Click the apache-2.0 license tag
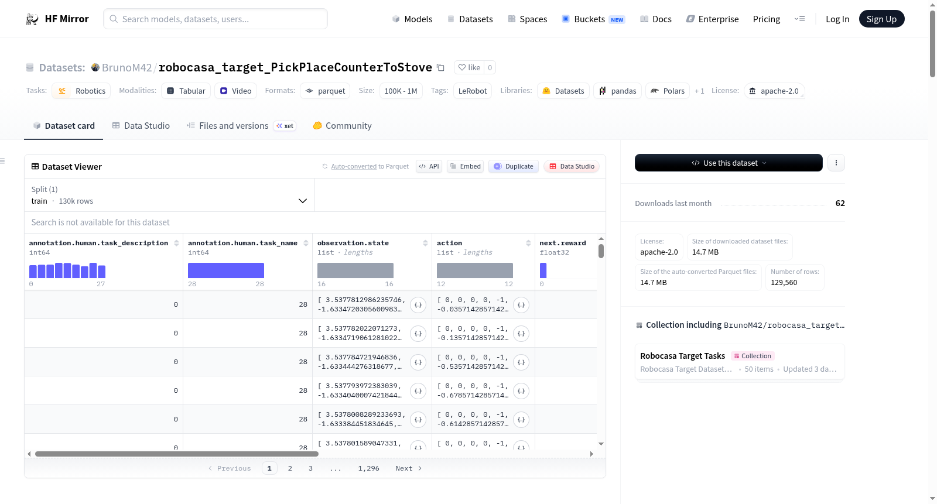This screenshot has width=937, height=504. click(774, 91)
